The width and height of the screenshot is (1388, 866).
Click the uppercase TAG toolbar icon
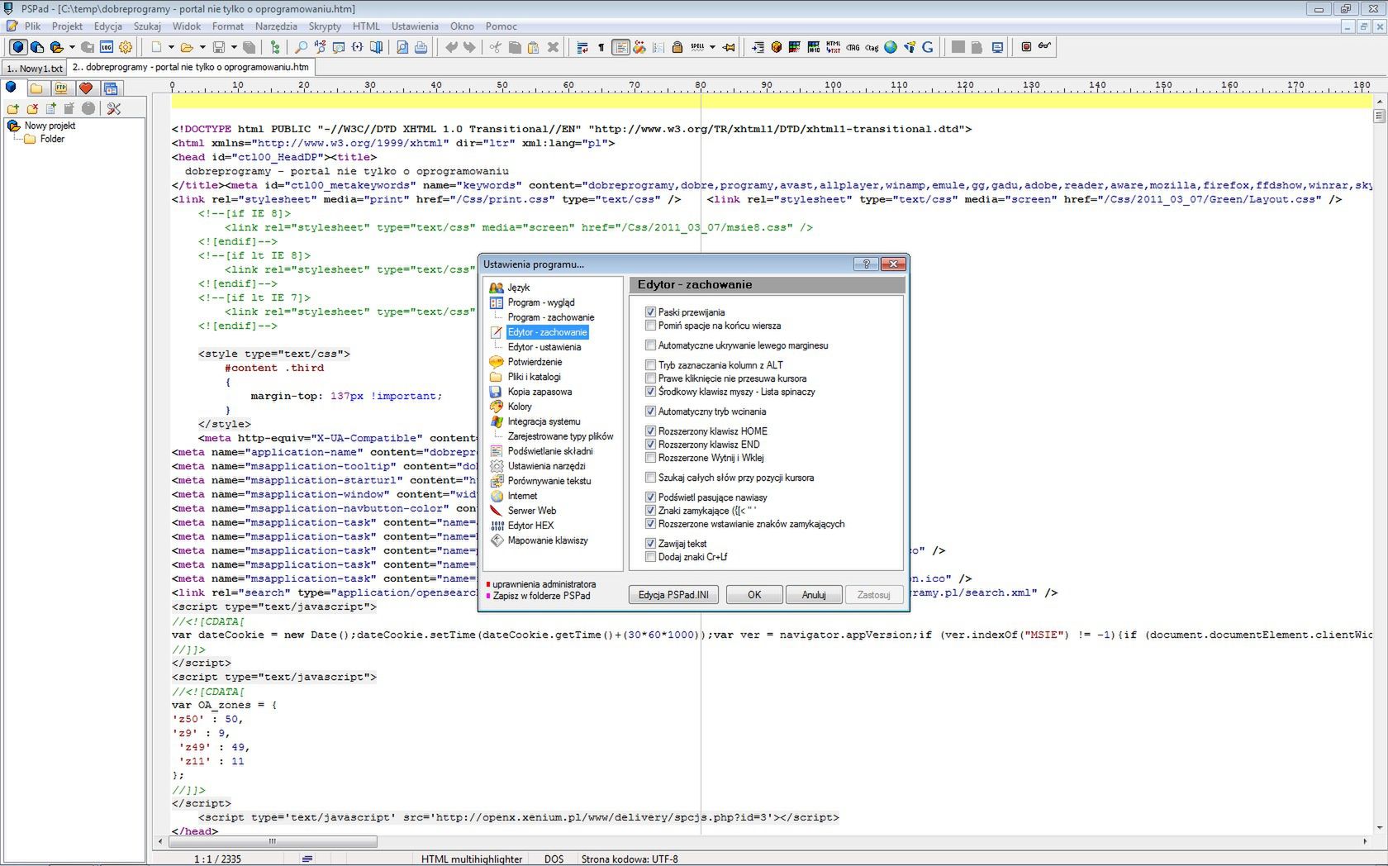pos(853,47)
